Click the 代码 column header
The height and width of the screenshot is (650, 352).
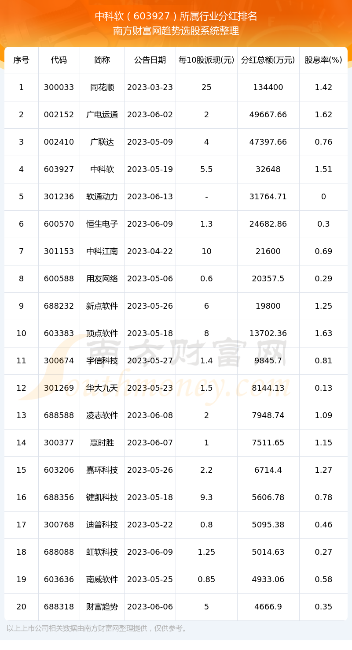pos(59,60)
